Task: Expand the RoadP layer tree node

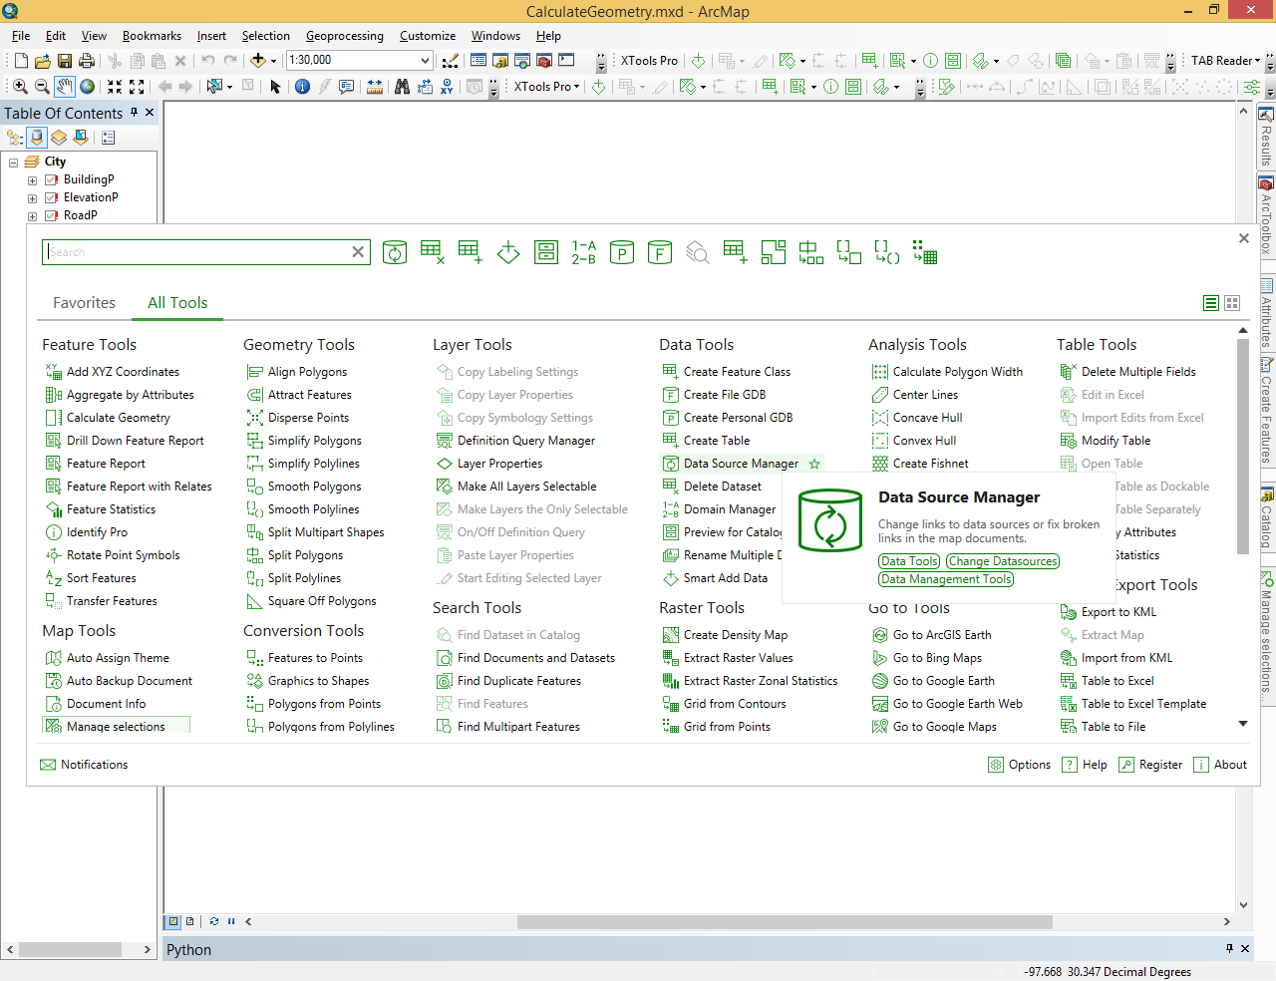Action: coord(32,216)
